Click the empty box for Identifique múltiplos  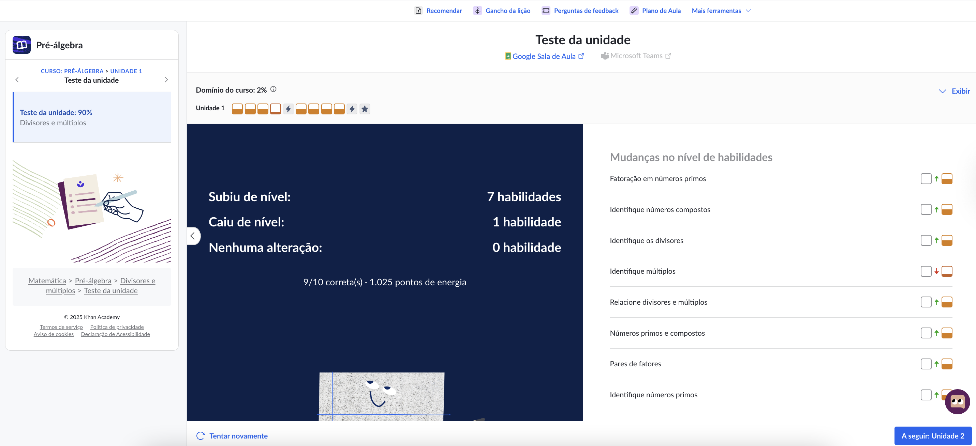point(926,271)
